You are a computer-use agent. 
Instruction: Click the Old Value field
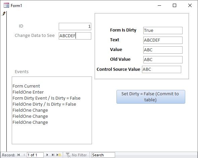point(163,60)
